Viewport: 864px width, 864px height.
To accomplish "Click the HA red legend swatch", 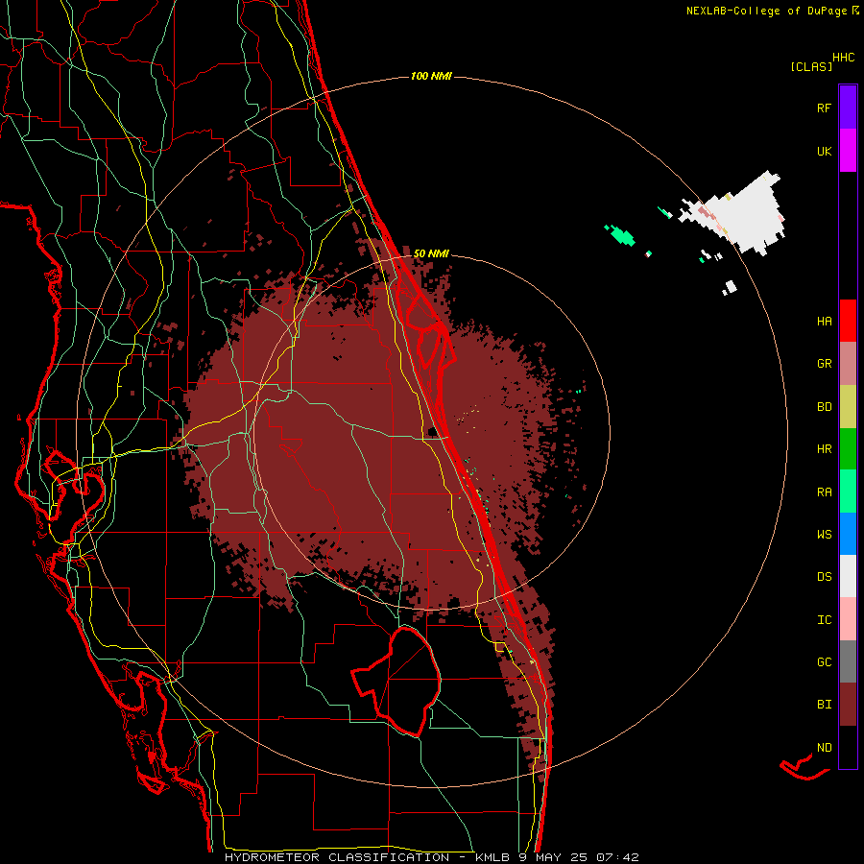I will [x=848, y=321].
